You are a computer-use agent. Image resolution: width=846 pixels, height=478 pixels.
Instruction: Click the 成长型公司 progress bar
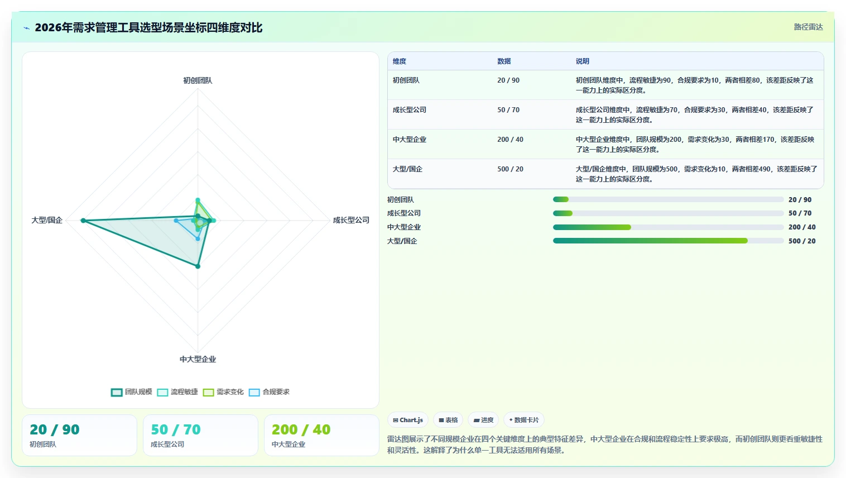pos(668,213)
